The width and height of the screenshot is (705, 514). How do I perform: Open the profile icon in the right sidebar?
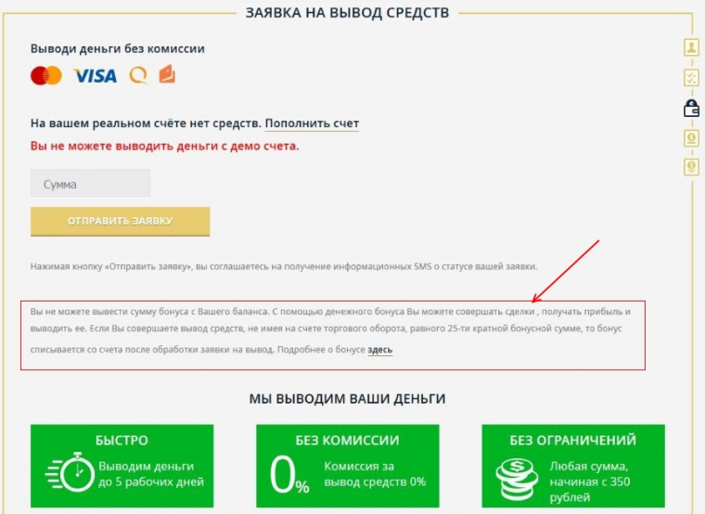point(691,46)
